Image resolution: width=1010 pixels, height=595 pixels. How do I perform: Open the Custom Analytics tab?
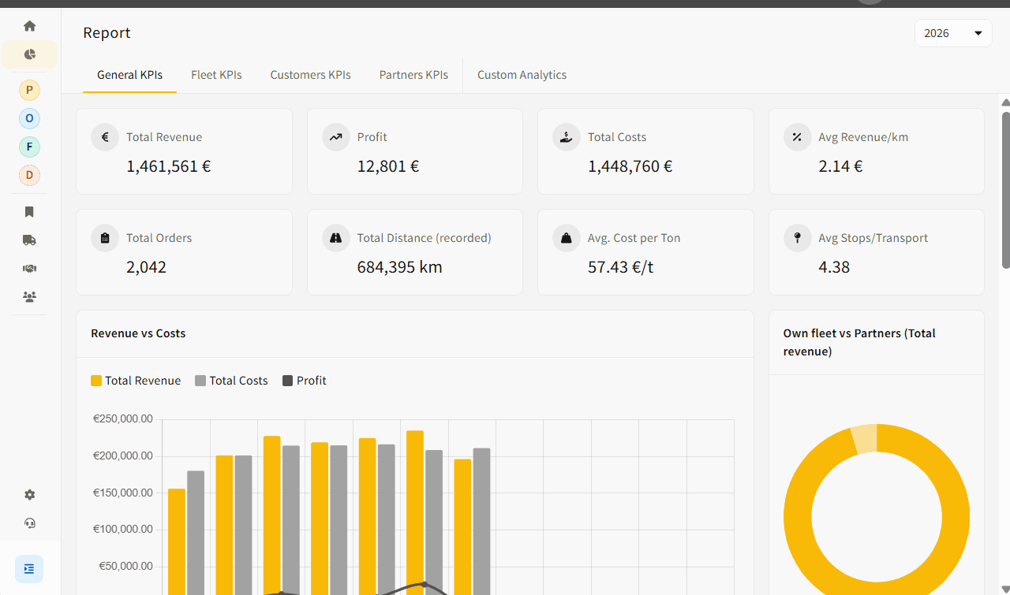pos(522,75)
